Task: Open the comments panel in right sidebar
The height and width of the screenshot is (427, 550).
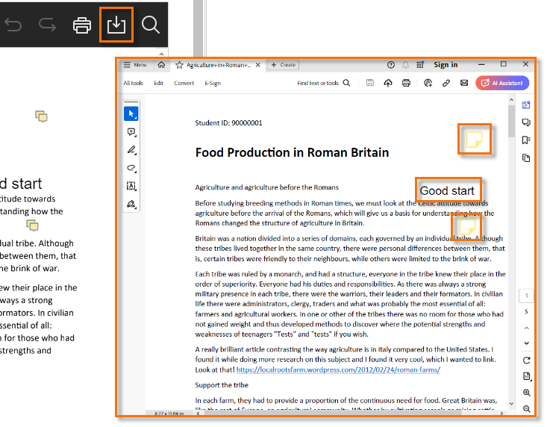Action: tap(526, 122)
